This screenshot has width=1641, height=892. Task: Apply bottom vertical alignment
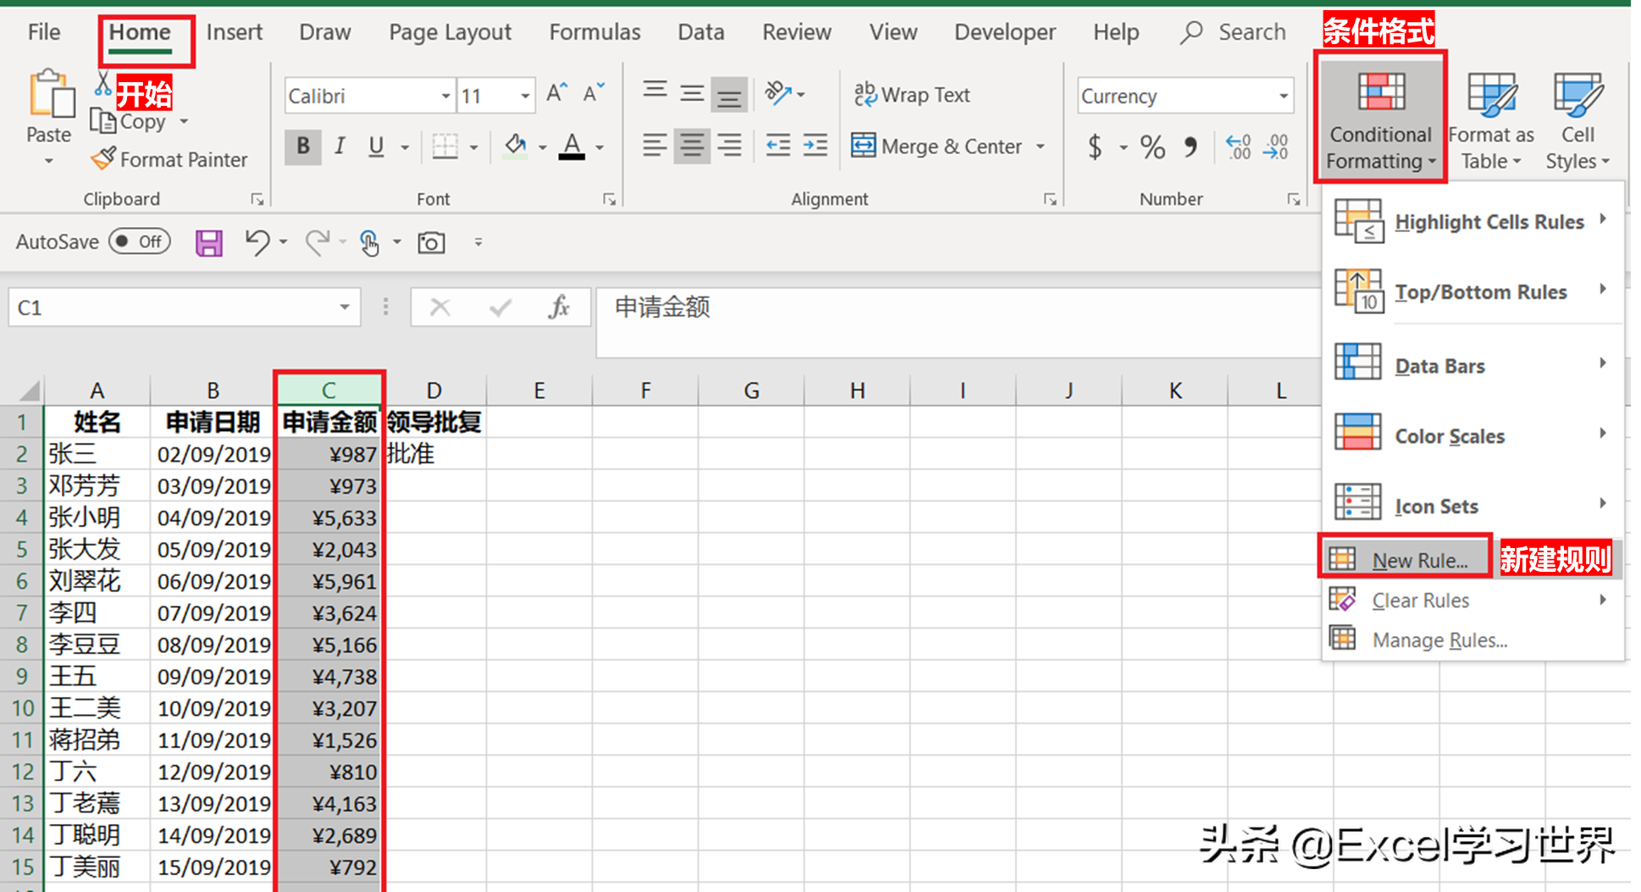(729, 95)
